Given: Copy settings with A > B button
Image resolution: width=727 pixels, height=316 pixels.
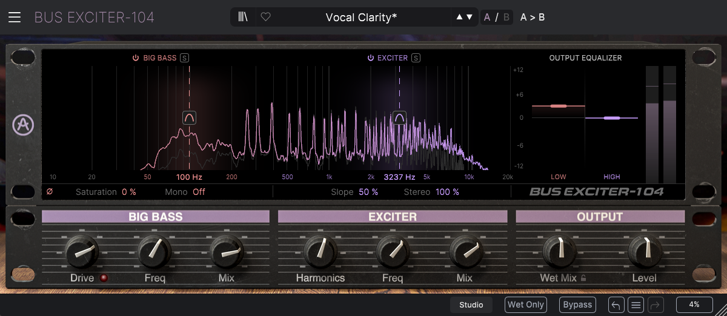Looking at the screenshot, I should pyautogui.click(x=533, y=17).
